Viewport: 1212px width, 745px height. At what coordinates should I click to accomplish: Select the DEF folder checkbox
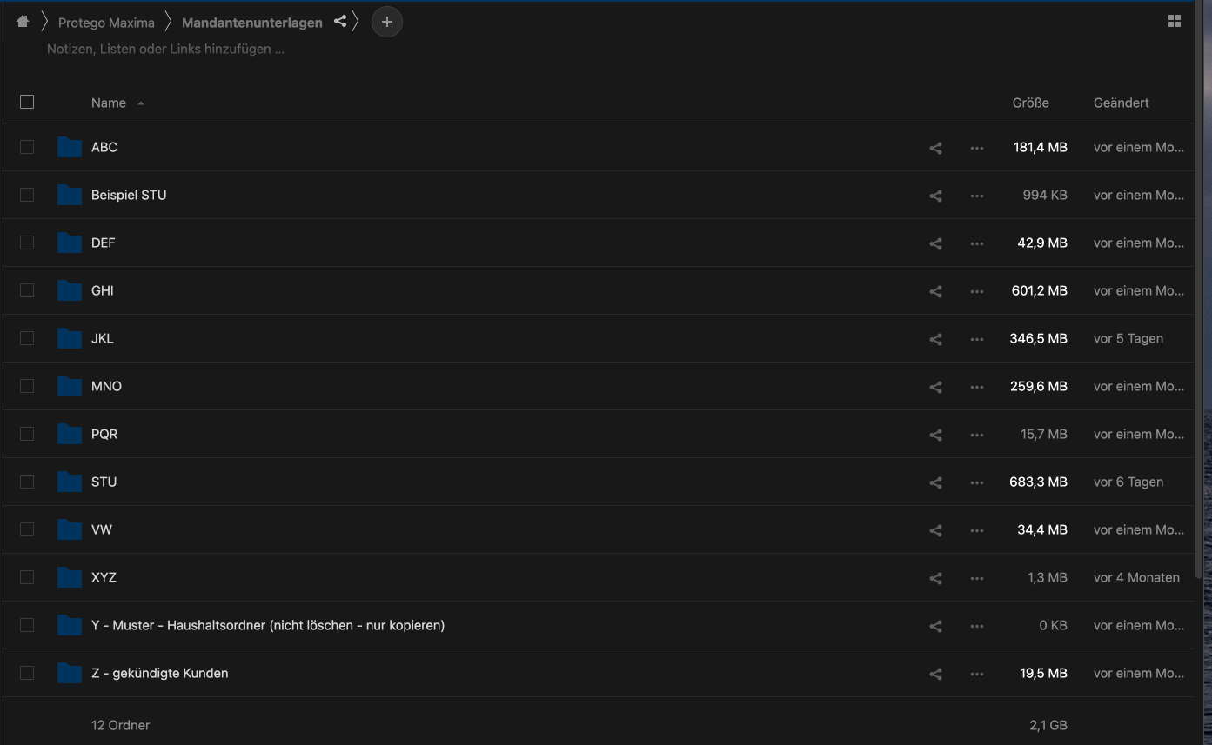(x=27, y=243)
